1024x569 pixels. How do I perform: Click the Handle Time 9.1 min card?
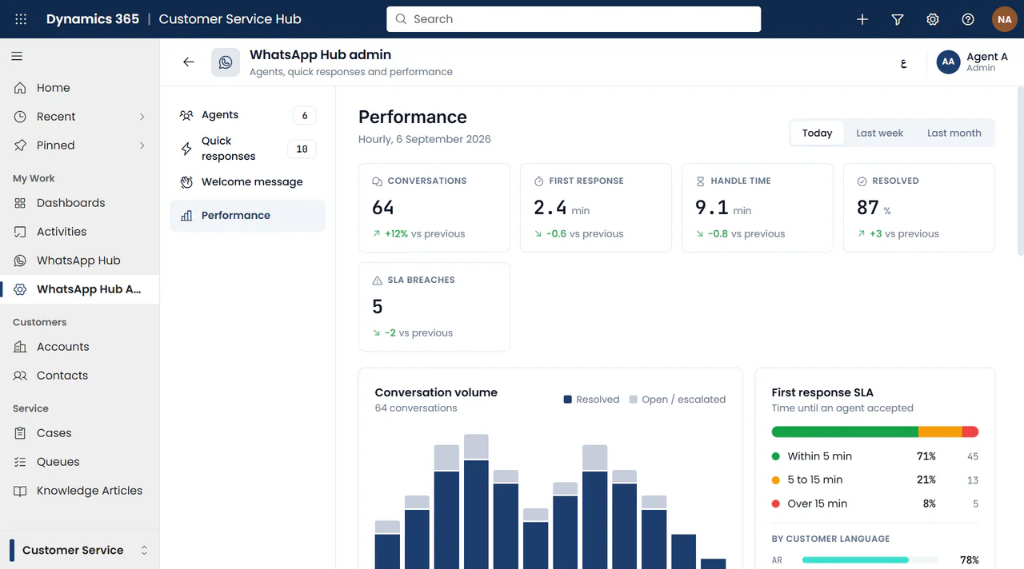click(x=758, y=208)
